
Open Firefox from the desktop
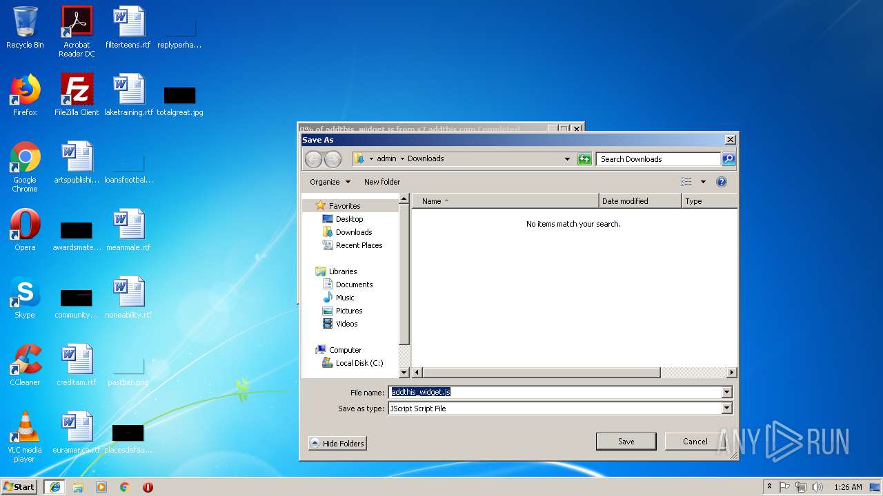(x=25, y=95)
